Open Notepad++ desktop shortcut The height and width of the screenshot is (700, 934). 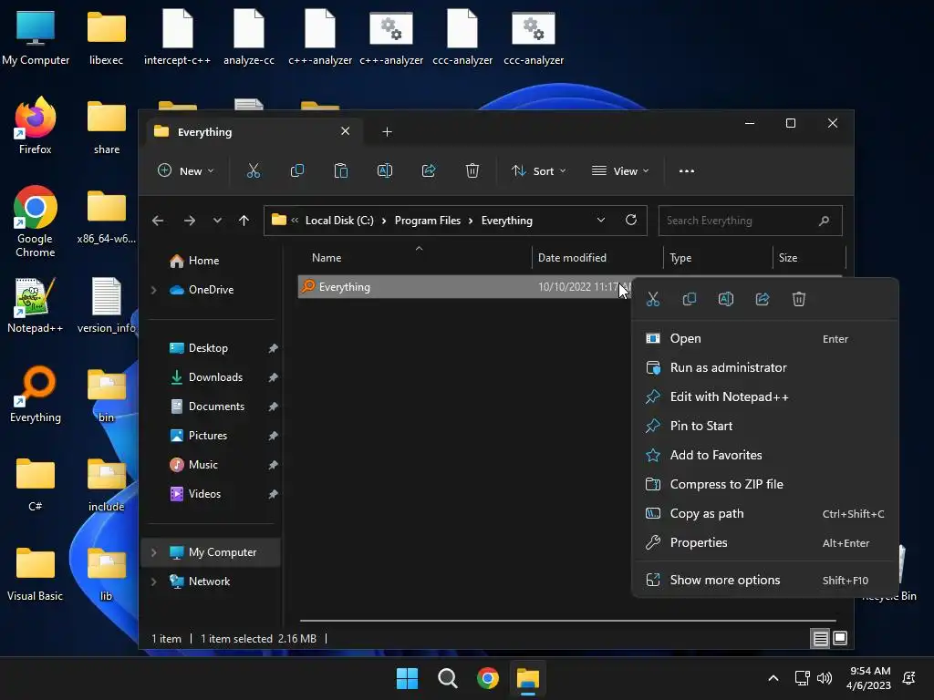pyautogui.click(x=36, y=304)
